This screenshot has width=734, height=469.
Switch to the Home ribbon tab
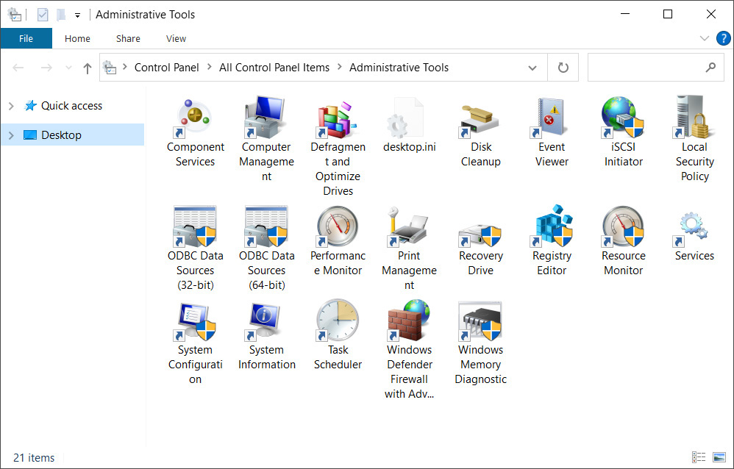[77, 38]
